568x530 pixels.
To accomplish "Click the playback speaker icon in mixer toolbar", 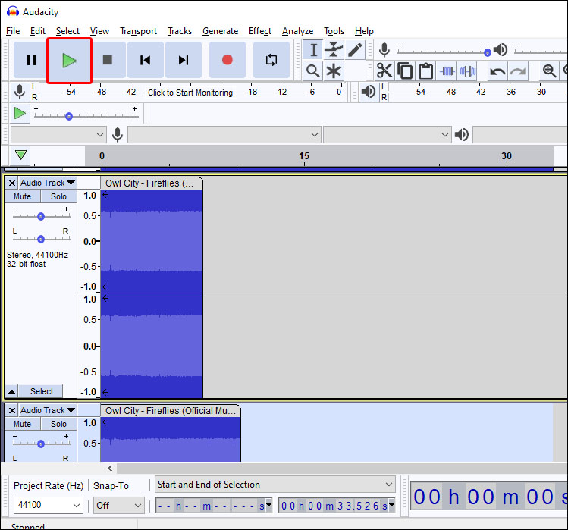I will (501, 49).
